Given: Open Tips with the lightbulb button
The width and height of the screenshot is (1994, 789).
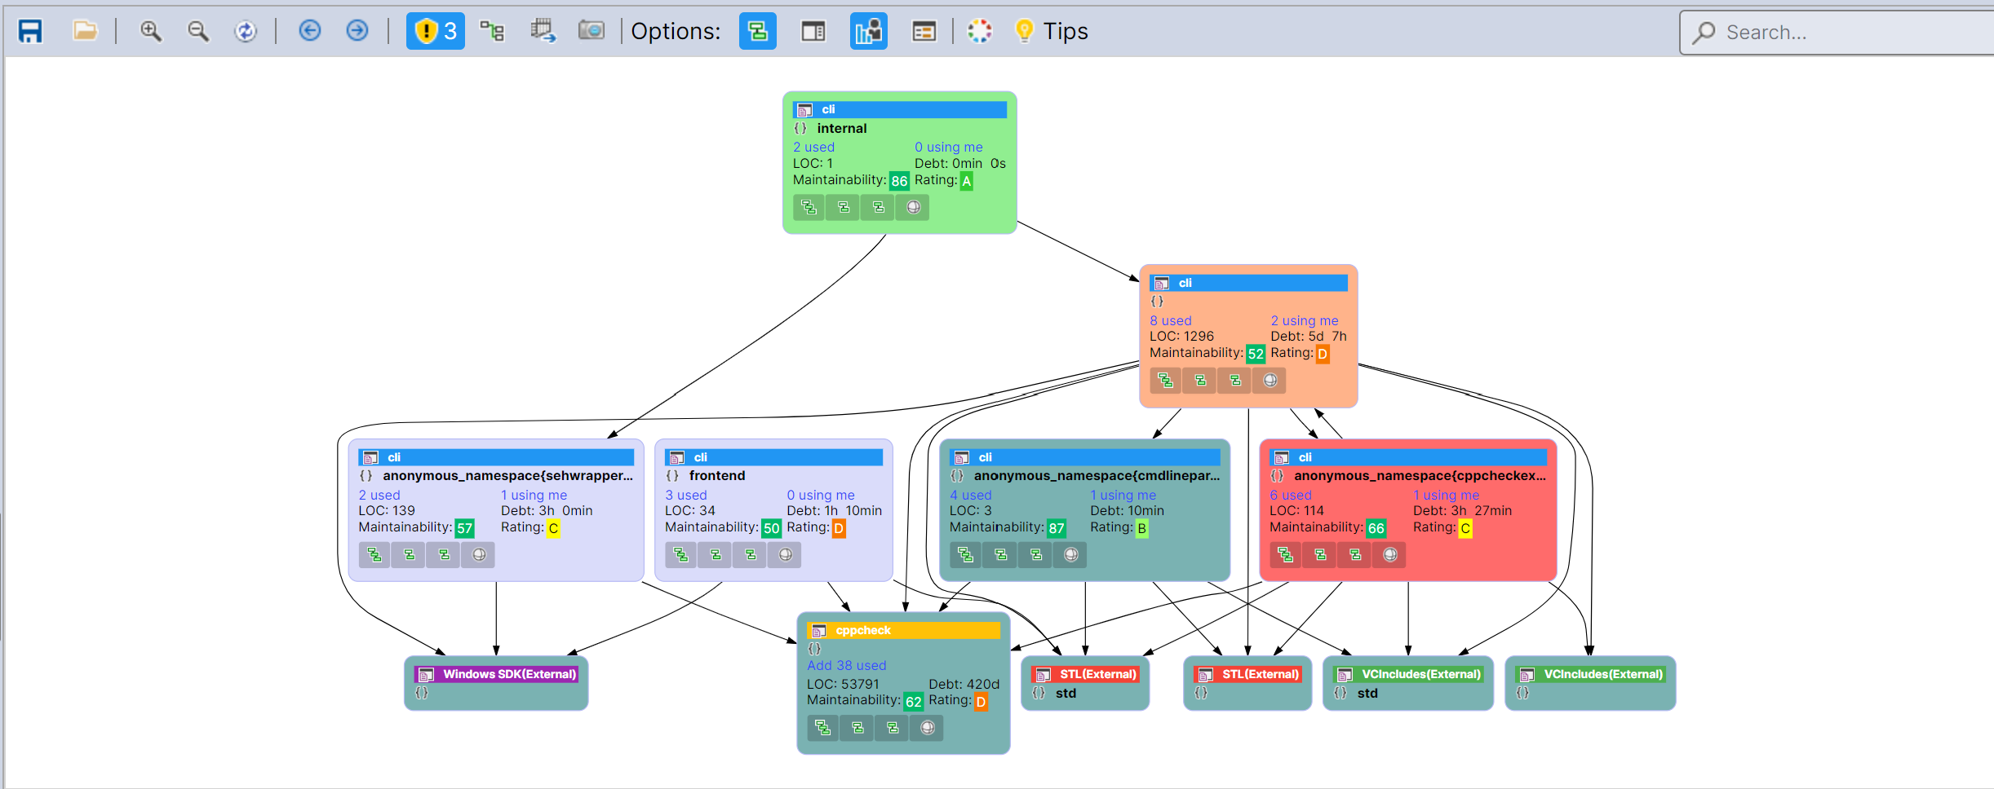Looking at the screenshot, I should coord(1025,30).
